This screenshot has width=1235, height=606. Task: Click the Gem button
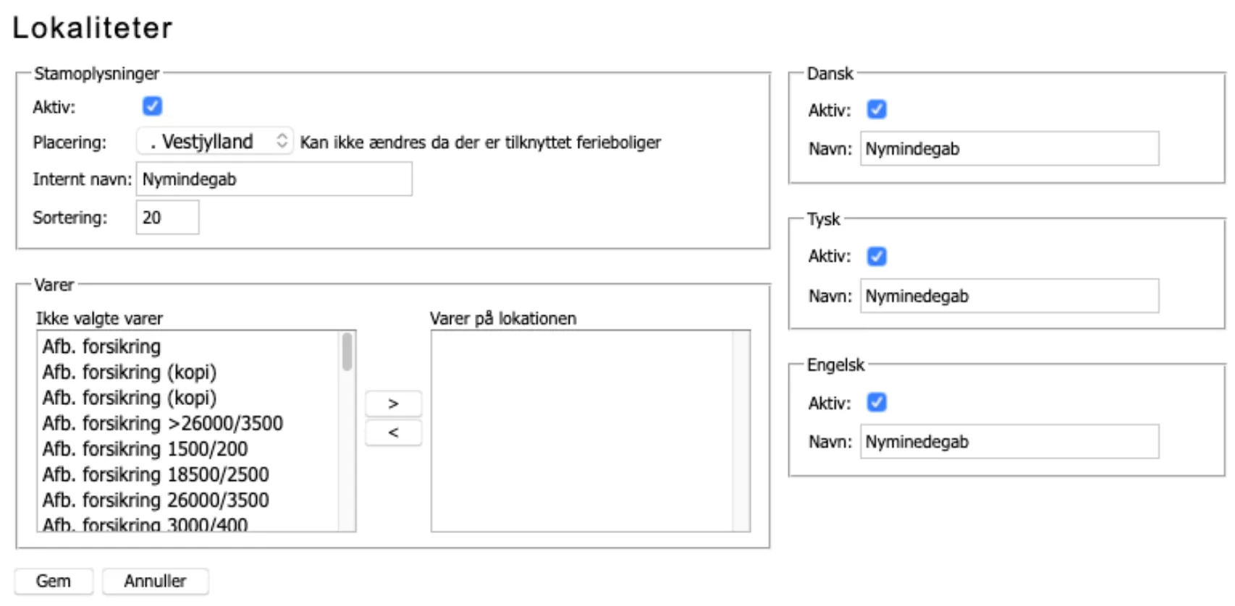tap(54, 581)
